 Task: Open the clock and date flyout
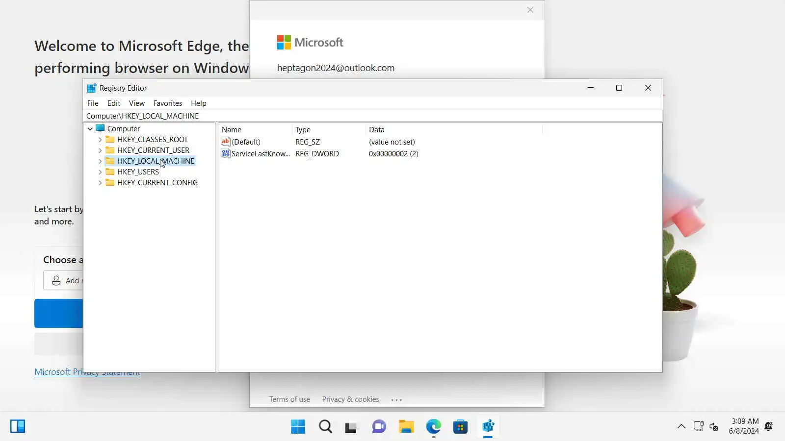(744, 426)
